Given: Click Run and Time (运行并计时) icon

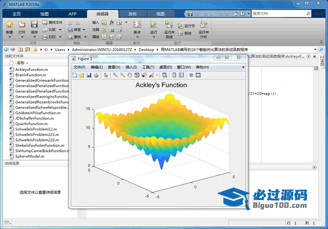Looking at the screenshot, I should click(x=203, y=24).
